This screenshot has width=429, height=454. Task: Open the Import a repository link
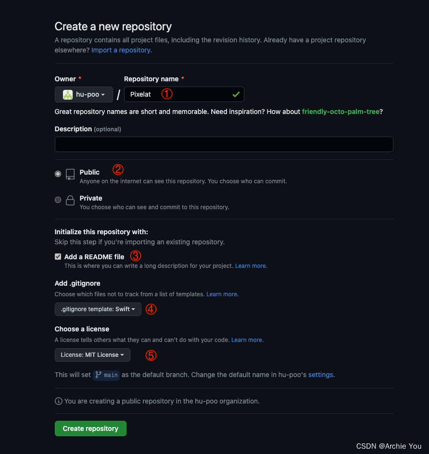[120, 50]
